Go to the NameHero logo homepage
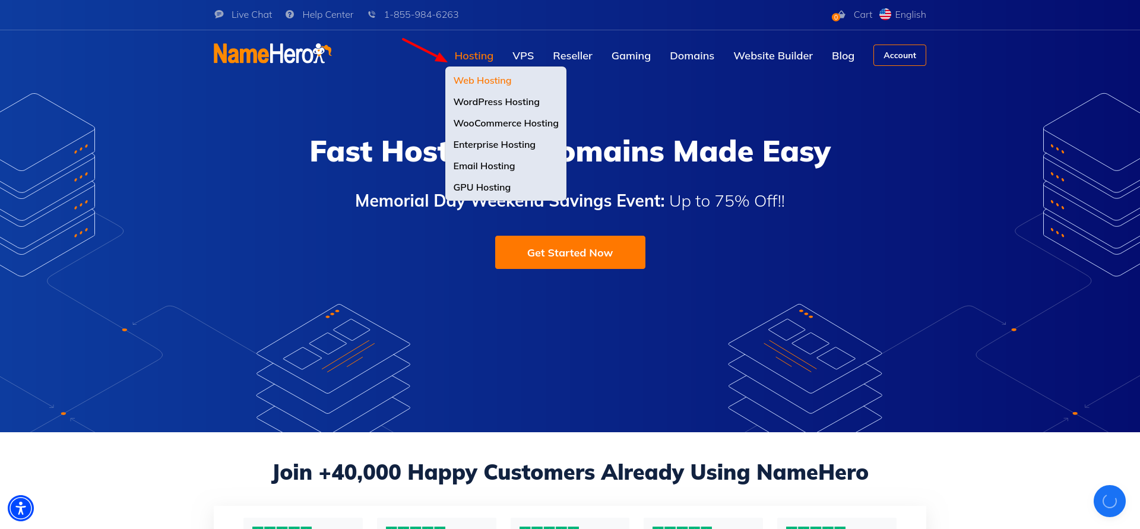The height and width of the screenshot is (529, 1140). [x=273, y=53]
